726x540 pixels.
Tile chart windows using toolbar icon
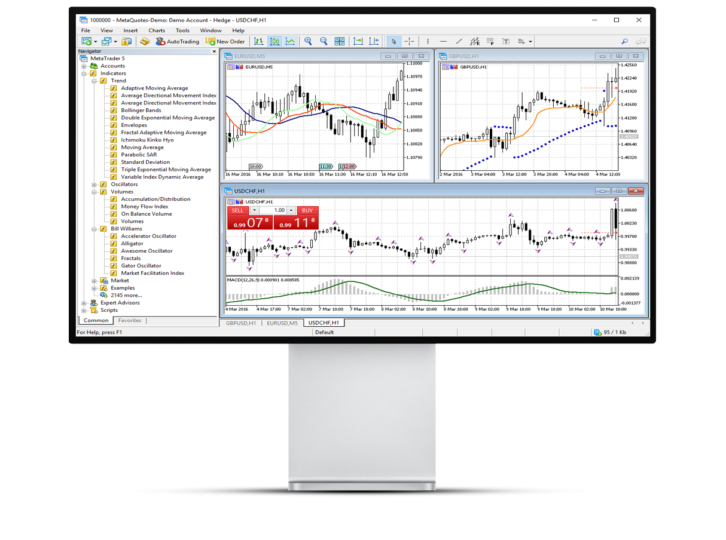tap(340, 41)
